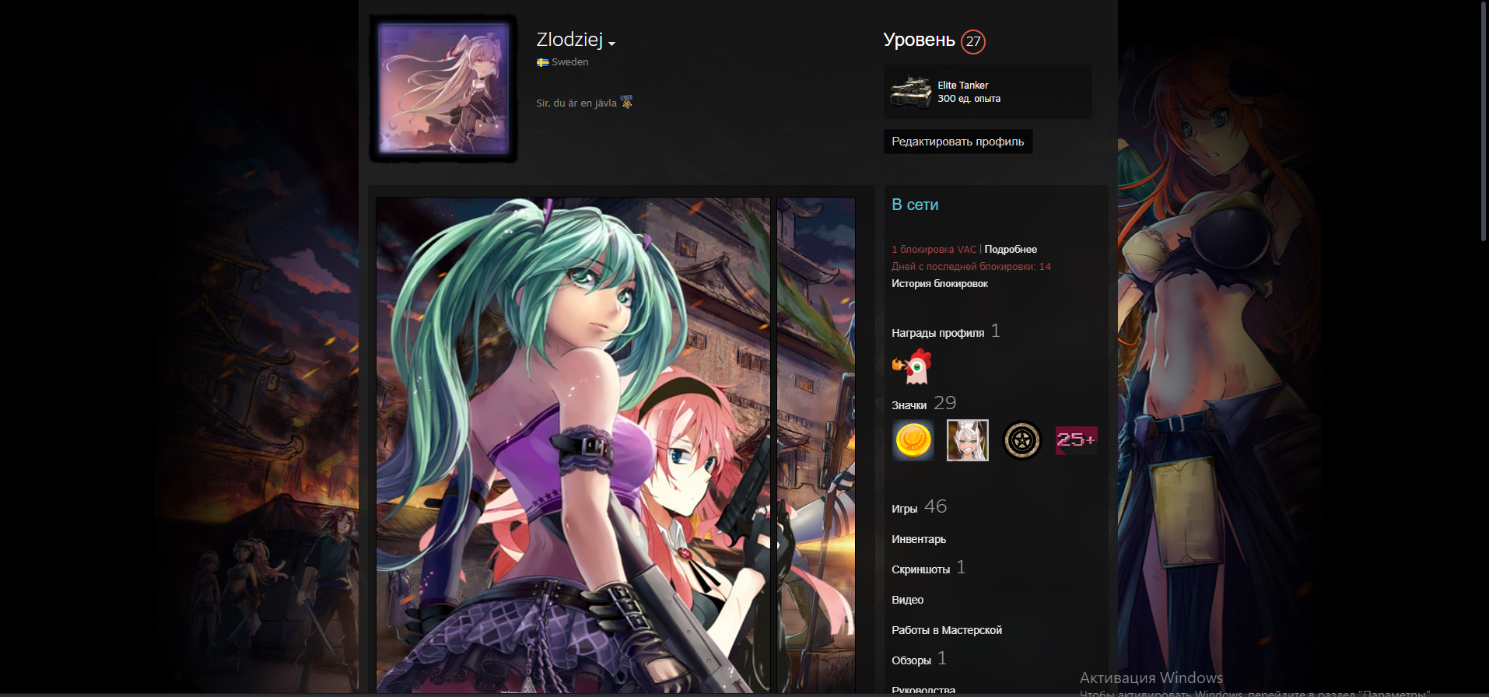Screen dimensions: 1489x697
Task: Select the white-haired anime girl badge
Action: [x=967, y=440]
